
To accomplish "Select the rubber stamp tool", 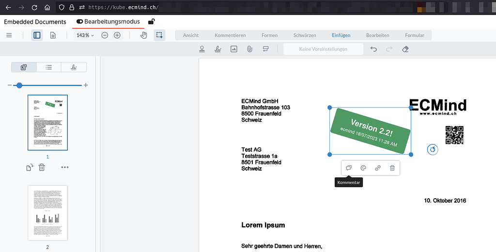I will [202, 49].
